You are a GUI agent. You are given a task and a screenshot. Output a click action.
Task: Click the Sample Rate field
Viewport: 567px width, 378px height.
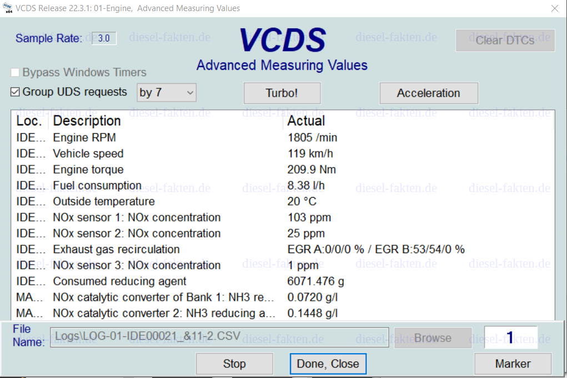tap(104, 38)
